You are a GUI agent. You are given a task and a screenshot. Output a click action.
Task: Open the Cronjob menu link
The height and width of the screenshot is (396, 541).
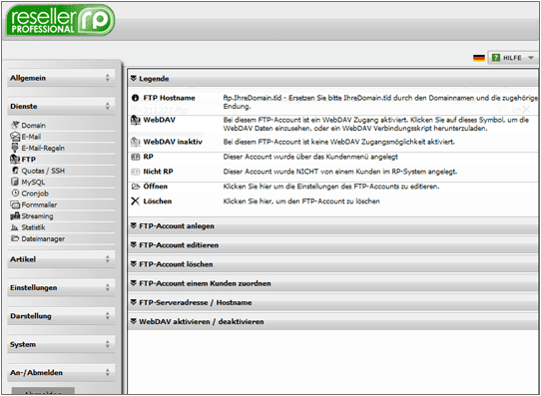pyautogui.click(x=35, y=194)
